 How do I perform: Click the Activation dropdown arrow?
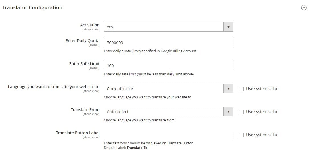pyautogui.click(x=228, y=27)
